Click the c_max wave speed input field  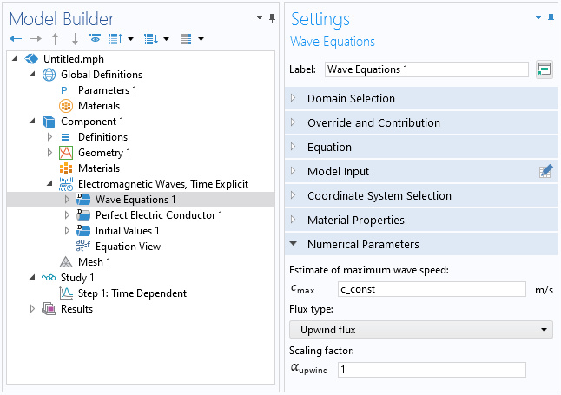click(432, 289)
